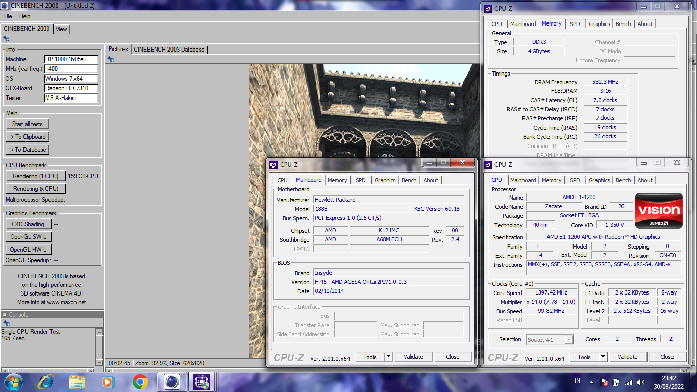The image size is (697, 392).
Task: Open the SPD tab in Mainboard CPU-Z window
Action: point(361,180)
